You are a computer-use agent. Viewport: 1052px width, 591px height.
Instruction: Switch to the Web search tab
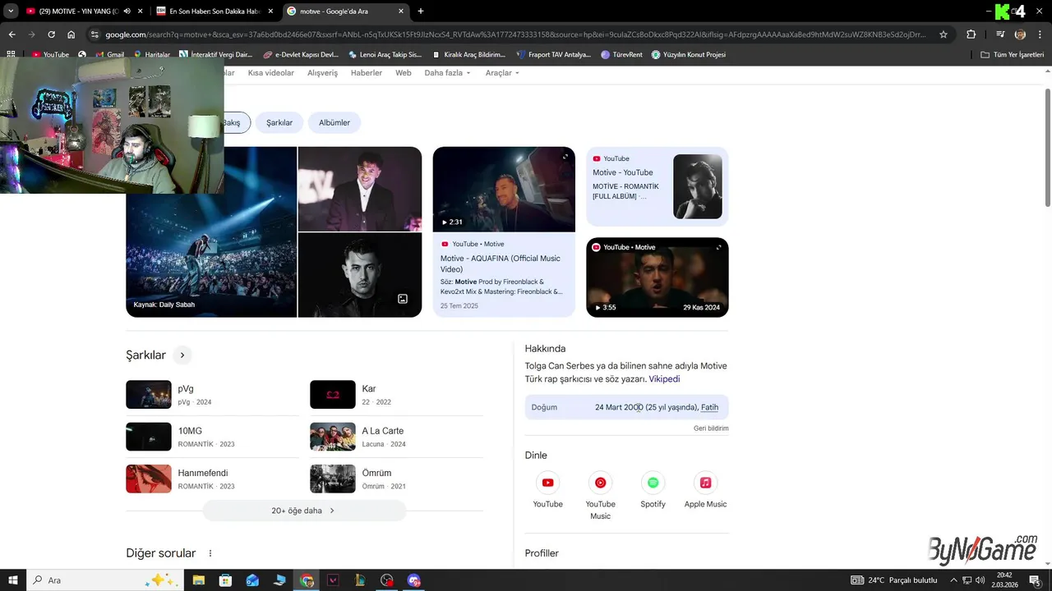[404, 73]
